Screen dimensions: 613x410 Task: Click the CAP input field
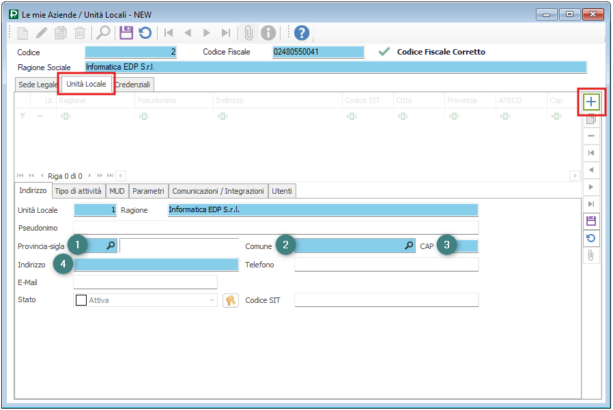point(468,246)
